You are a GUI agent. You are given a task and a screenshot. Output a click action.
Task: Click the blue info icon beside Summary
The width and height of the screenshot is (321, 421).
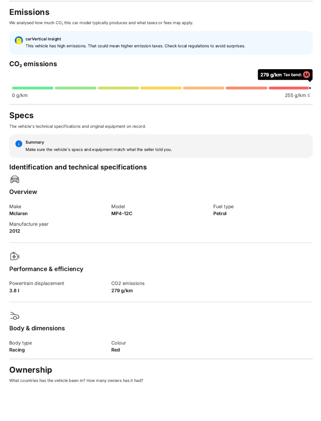[19, 144]
